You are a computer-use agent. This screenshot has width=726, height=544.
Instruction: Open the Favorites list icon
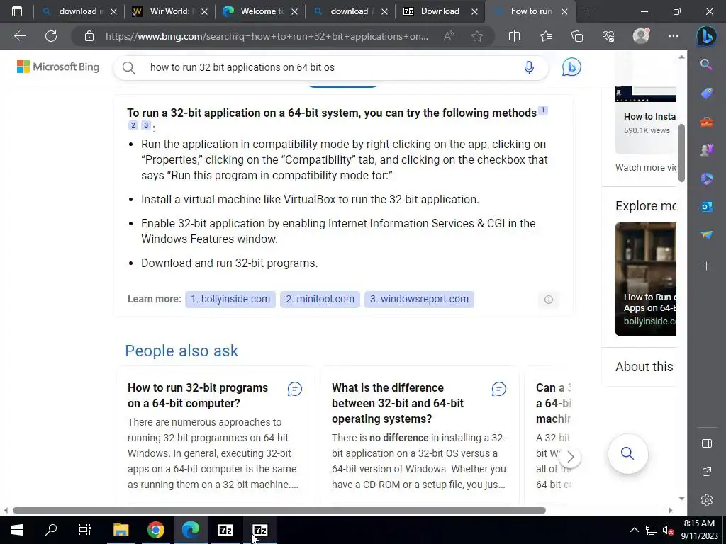coord(546,36)
